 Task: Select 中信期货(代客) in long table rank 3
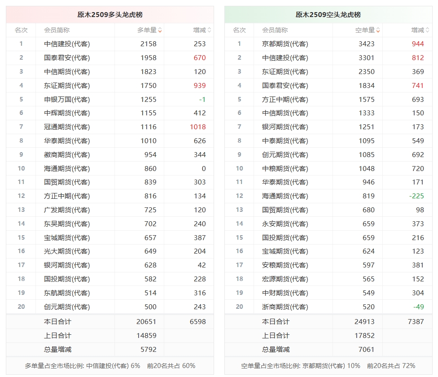[67, 72]
